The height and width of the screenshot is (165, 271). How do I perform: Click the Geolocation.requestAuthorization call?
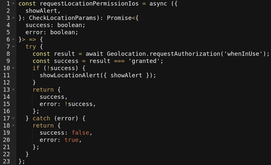(x=164, y=54)
